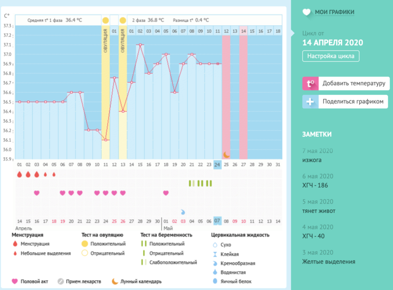Open the note ХГЧ - 186
Screen dimensions: 393x290
coord(314,185)
